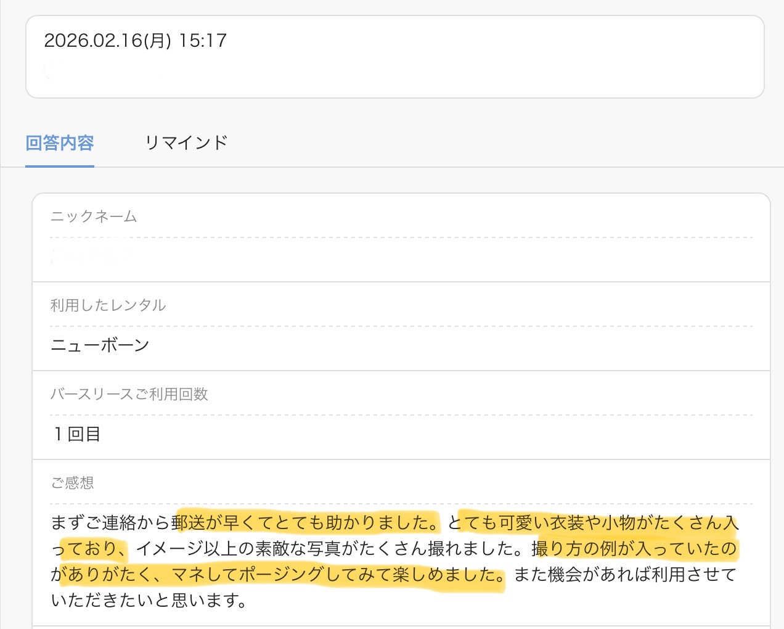Switch to the 回答内容 tab
Screen dimensions: 784x629
[60, 143]
